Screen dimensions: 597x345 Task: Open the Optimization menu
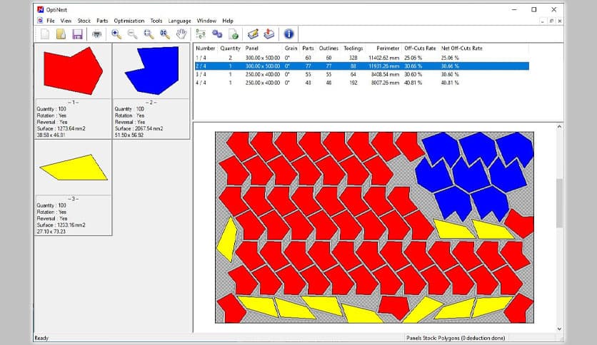tap(129, 21)
